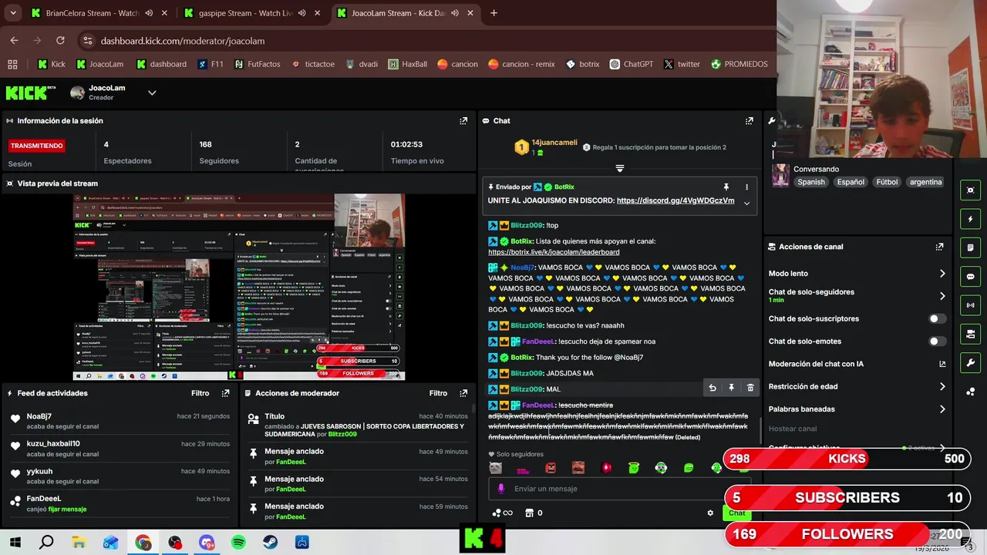Click the stream preview thumbnail

pyautogui.click(x=239, y=287)
